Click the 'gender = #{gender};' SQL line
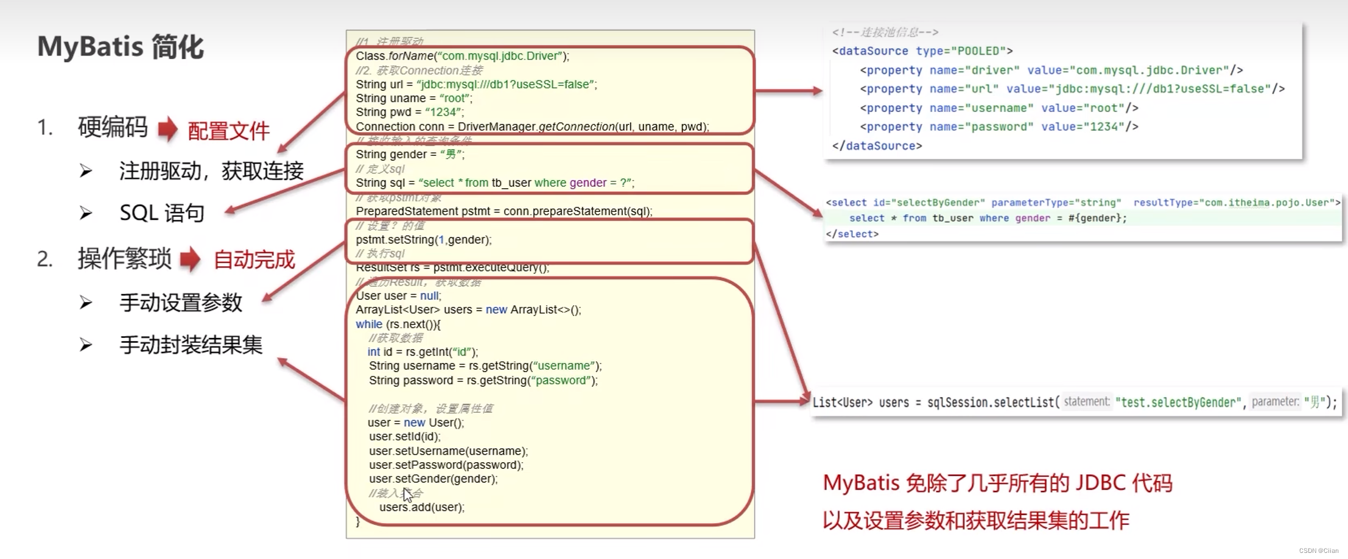Viewport: 1348px width, 559px height. (x=988, y=219)
